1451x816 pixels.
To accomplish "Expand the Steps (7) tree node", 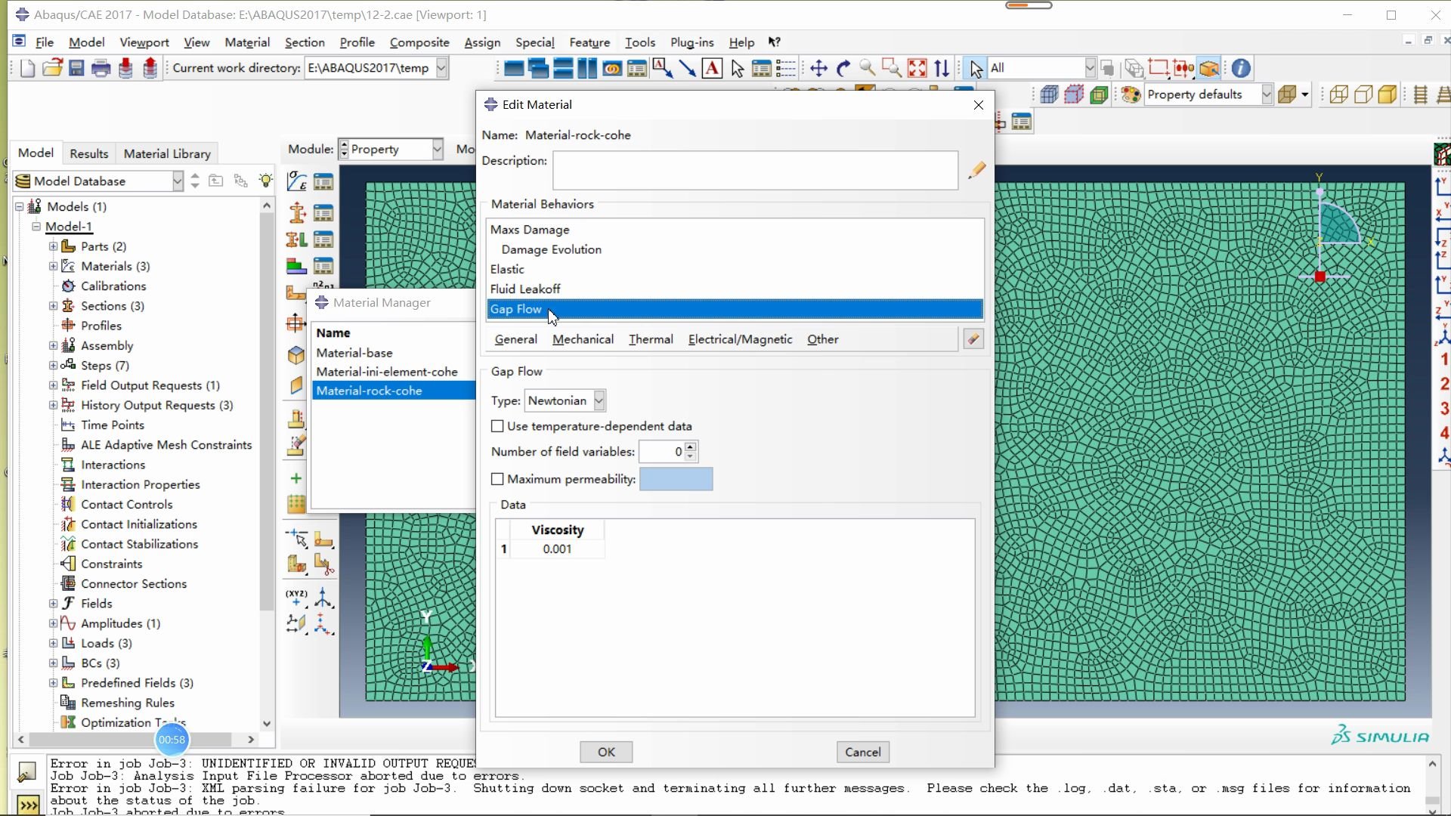I will coord(53,366).
